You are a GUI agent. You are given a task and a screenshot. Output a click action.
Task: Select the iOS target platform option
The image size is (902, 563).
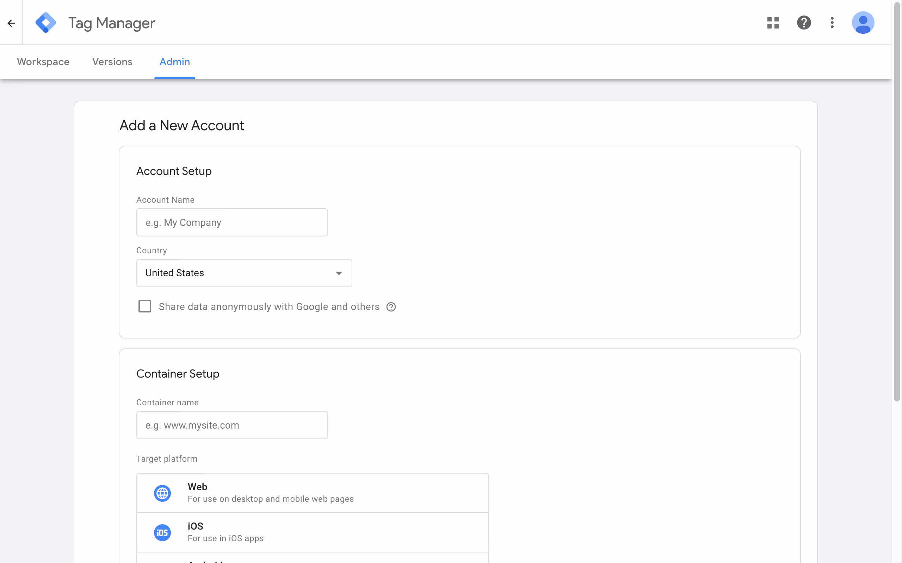click(x=312, y=532)
